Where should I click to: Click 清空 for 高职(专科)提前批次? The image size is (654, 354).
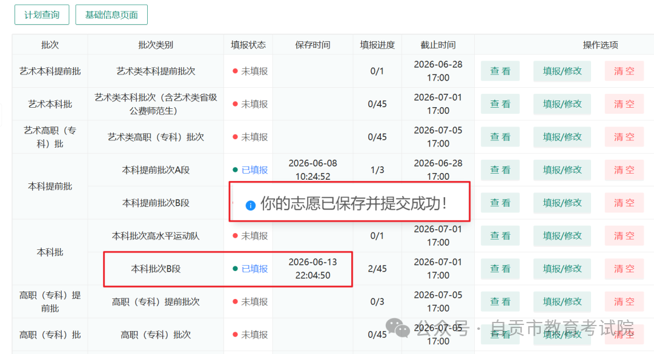(x=624, y=301)
